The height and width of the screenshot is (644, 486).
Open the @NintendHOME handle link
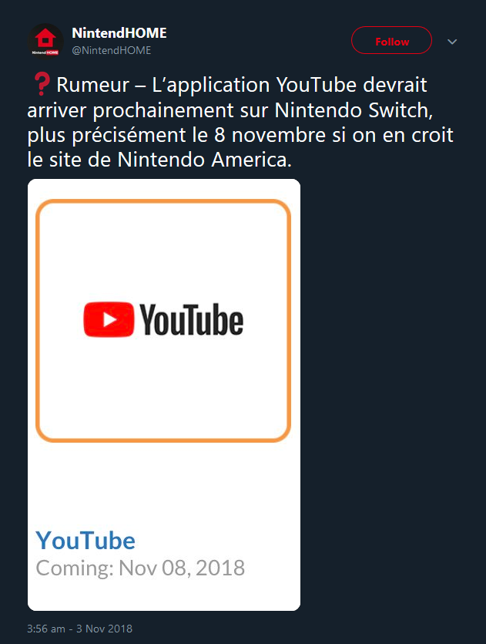[112, 50]
